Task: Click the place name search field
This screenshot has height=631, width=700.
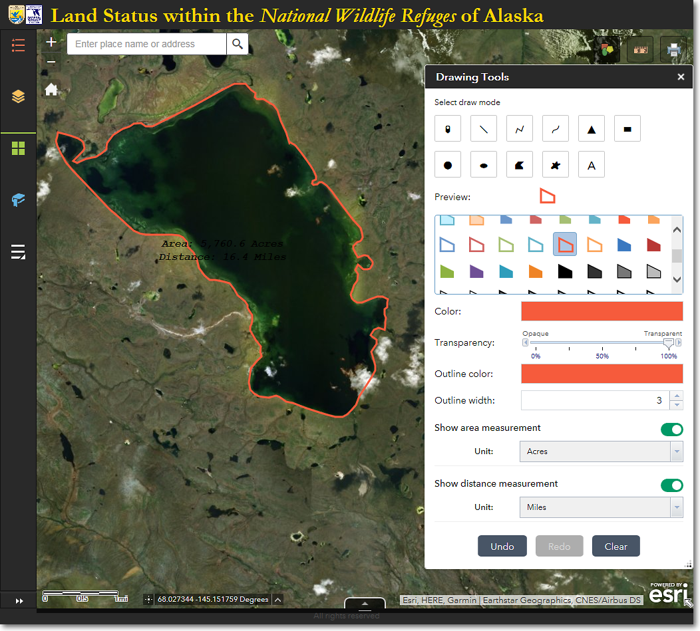Action: pyautogui.click(x=146, y=45)
